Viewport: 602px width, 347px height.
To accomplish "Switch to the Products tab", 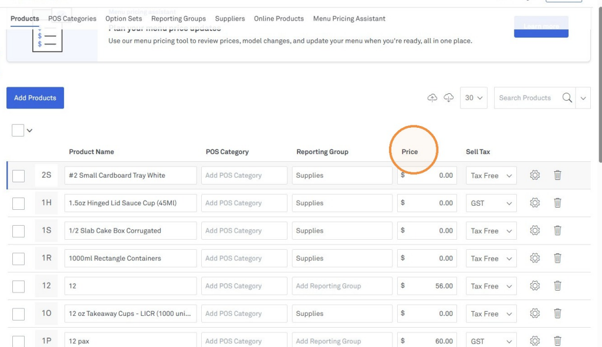I will (25, 18).
